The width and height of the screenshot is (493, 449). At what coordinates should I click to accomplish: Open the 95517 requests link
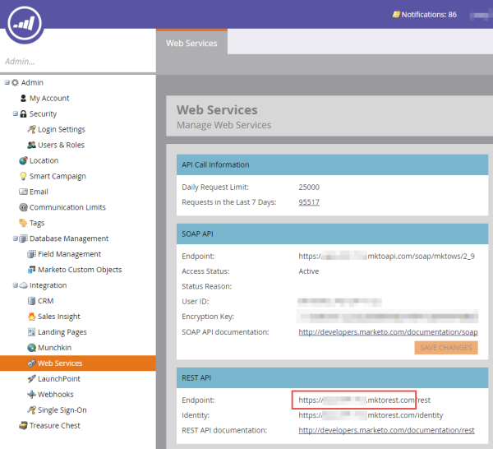pos(309,202)
